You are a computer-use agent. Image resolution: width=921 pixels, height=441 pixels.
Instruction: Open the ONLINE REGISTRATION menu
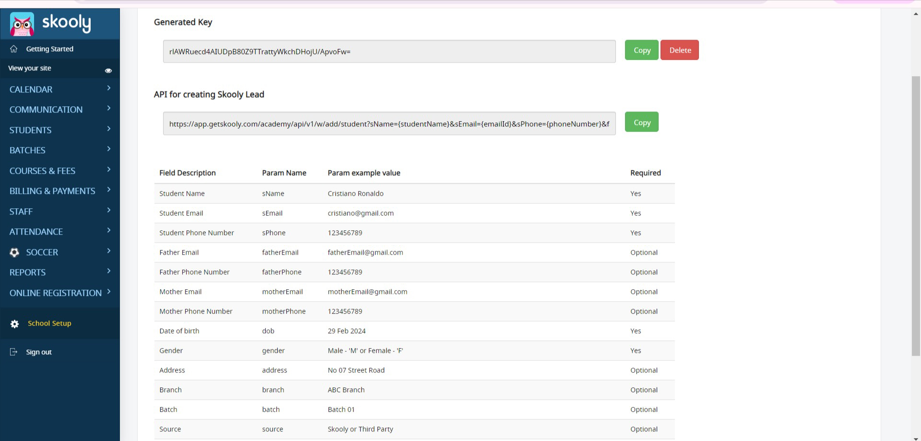pyautogui.click(x=56, y=293)
